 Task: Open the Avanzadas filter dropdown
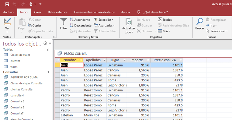tap(105, 25)
